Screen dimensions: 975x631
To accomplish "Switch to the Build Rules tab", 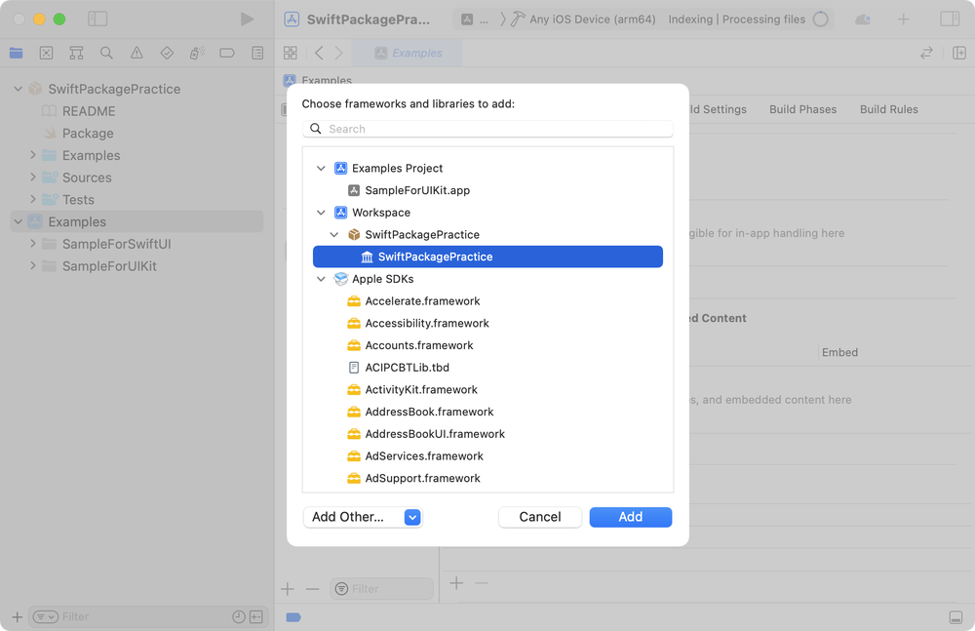I will click(888, 109).
